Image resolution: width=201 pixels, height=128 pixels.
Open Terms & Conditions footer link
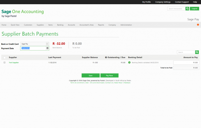point(77,83)
